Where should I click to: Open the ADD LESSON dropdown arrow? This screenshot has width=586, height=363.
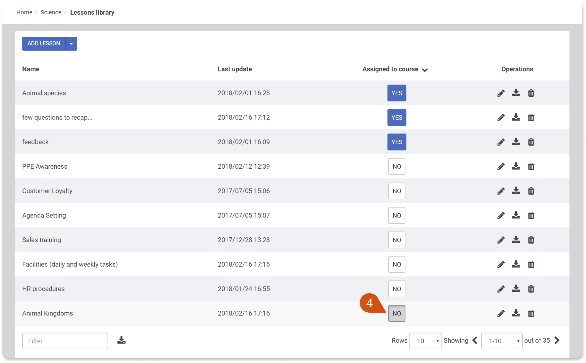coord(71,44)
